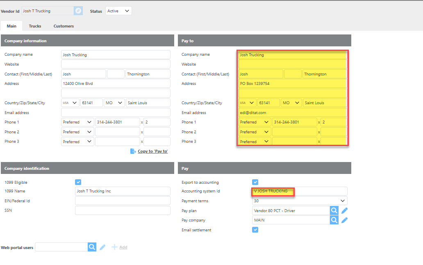The height and width of the screenshot is (265, 423).
Task: Toggle the Export to accounting checkbox
Action: (255, 182)
